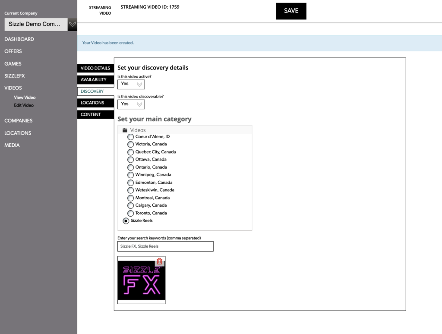Click the Edit Video link

(x=24, y=105)
